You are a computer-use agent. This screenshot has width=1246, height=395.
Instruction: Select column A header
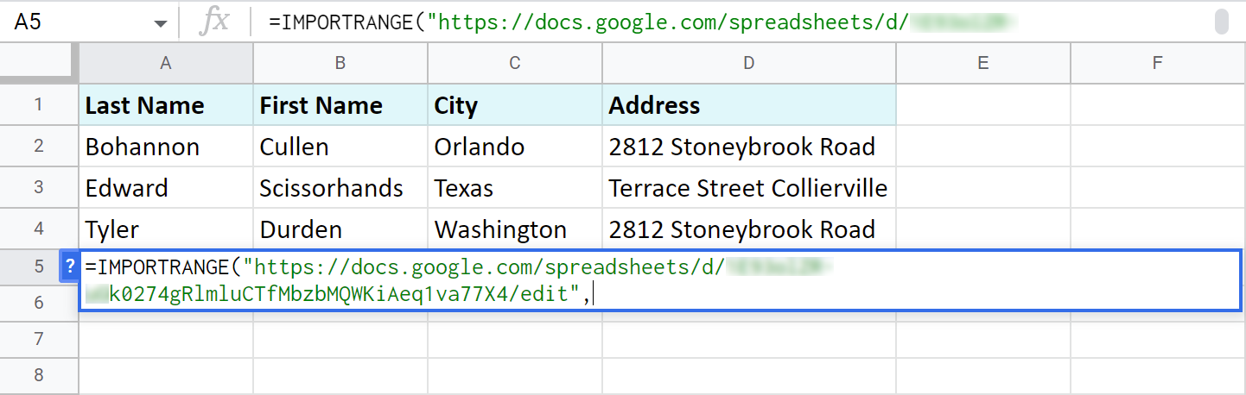[x=166, y=62]
